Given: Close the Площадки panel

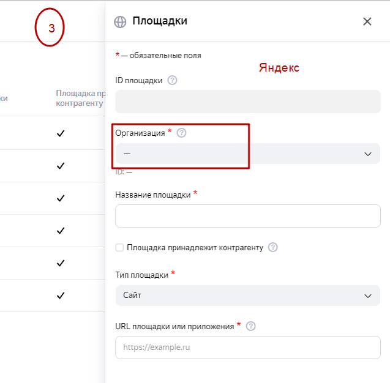Looking at the screenshot, I should point(367,21).
